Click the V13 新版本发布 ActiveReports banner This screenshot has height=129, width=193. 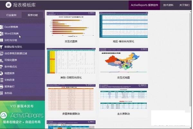click(x=23, y=115)
